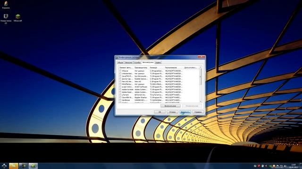Click the taskbar icon next to Explorer
The height and width of the screenshot is (169, 302).
(23, 166)
